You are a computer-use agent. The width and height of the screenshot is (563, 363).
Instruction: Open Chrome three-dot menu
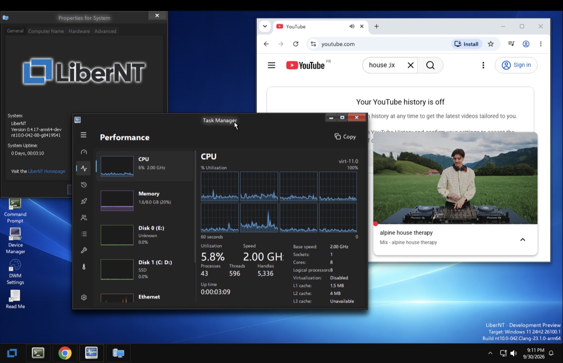click(541, 44)
